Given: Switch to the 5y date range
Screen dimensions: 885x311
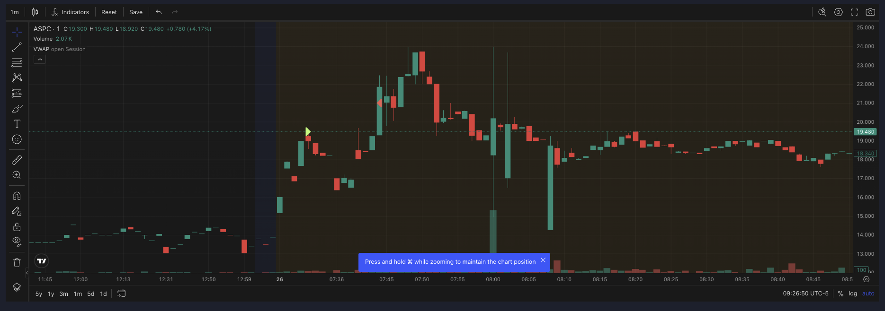Looking at the screenshot, I should point(39,294).
